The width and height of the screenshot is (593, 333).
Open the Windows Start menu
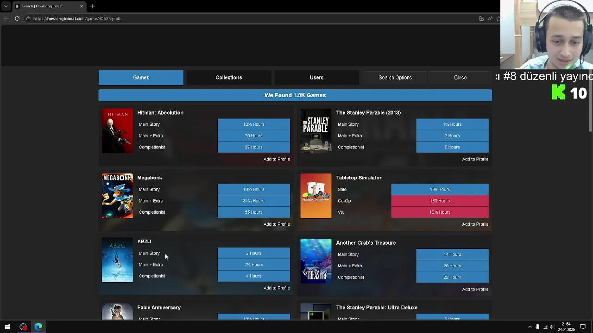[7, 327]
